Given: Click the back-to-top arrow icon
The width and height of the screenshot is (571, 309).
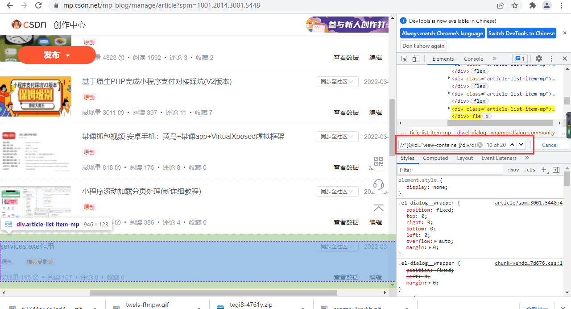Looking at the screenshot, I should 379,208.
